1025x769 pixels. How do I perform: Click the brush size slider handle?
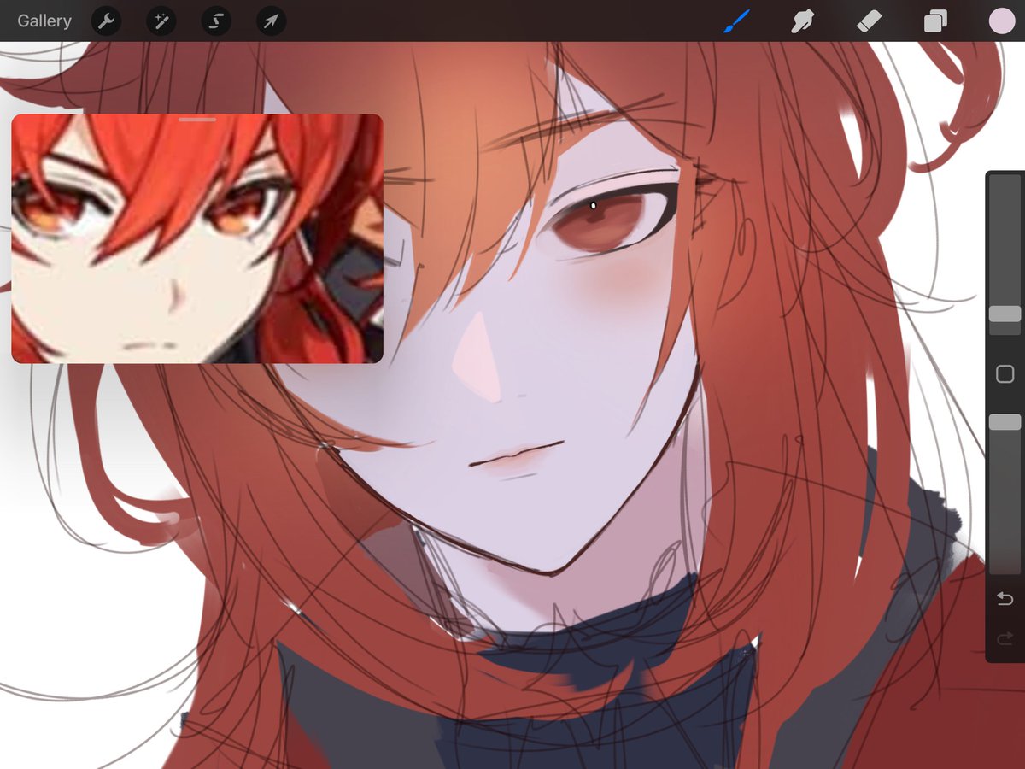1004,314
